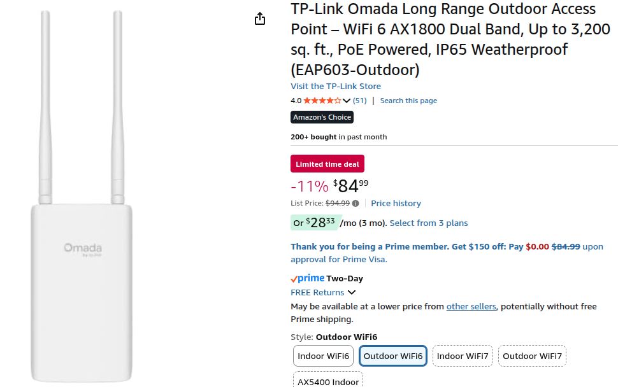Click the Amazon's Choice badge
The image size is (618, 387).
322,117
